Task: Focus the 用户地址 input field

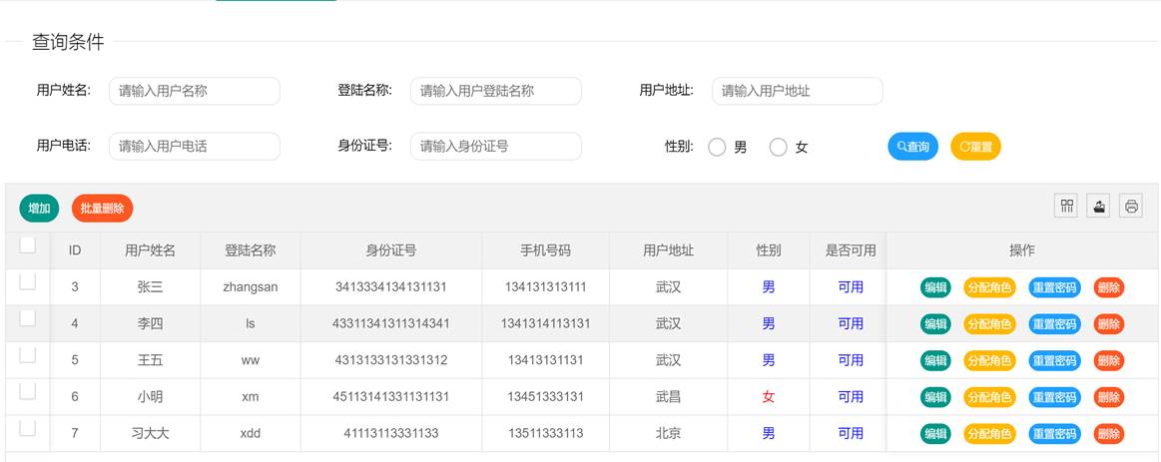Action: 798,91
